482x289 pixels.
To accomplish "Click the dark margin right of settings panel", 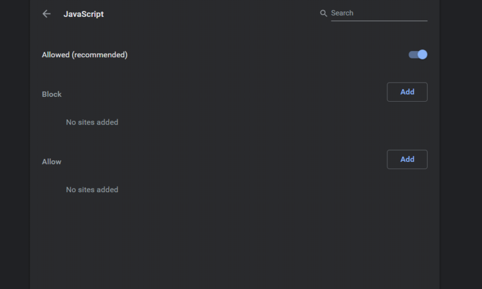I will pyautogui.click(x=461, y=144).
